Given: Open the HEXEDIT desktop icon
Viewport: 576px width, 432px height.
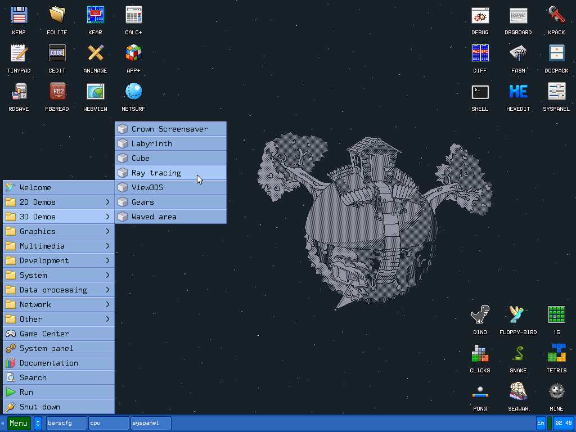Looking at the screenshot, I should click(x=518, y=92).
